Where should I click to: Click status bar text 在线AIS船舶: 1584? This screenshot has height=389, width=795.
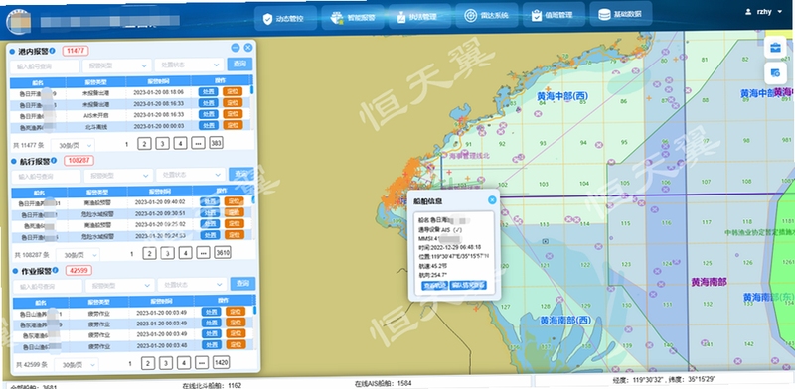[x=385, y=383]
